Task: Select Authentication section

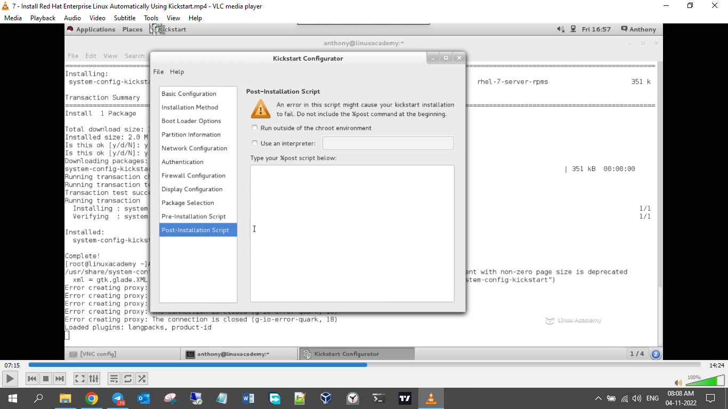Action: tap(198, 162)
